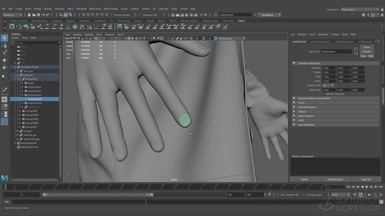Screen dimensions: 385x216
Task: Expand Transform Offset Parent Matrix section
Action: pos(294,99)
